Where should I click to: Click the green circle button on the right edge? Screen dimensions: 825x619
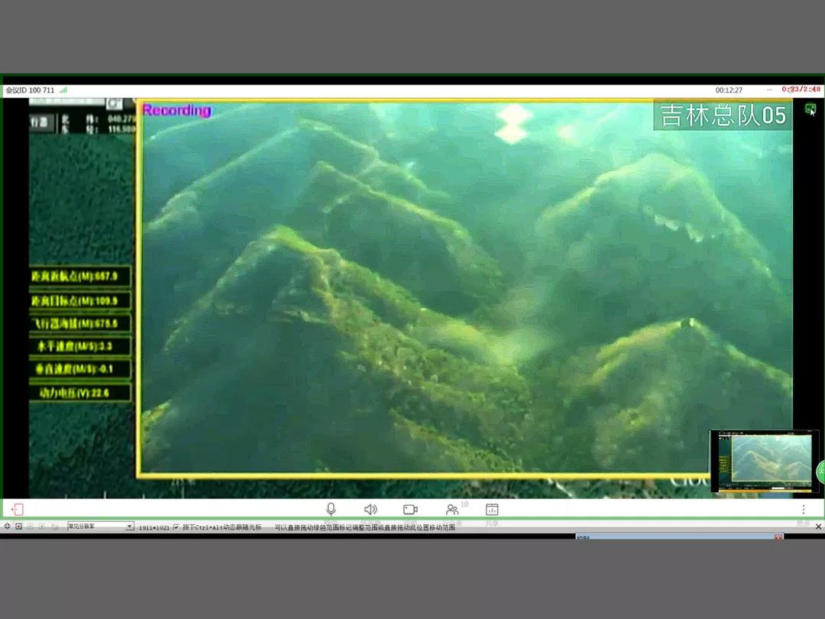click(x=820, y=472)
